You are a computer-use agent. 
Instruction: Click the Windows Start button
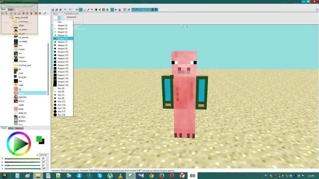(x=4, y=176)
